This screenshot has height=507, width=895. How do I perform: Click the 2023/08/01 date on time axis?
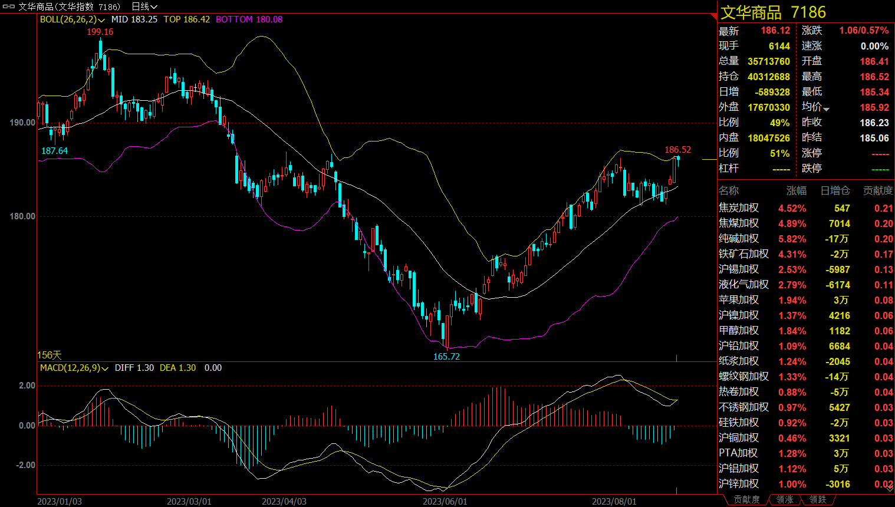(x=614, y=502)
